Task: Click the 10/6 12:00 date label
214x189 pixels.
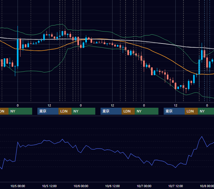Action: pyautogui.click(x=112, y=186)
